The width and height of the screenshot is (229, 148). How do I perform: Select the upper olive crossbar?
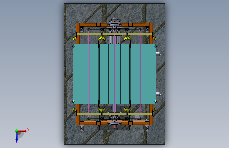[115, 34]
